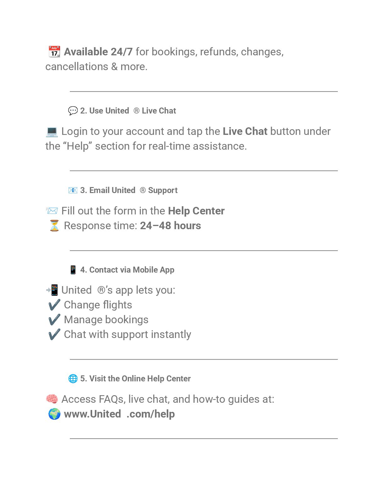
Task: Click the hourglass emoji beside Response time
Action: click(x=54, y=226)
